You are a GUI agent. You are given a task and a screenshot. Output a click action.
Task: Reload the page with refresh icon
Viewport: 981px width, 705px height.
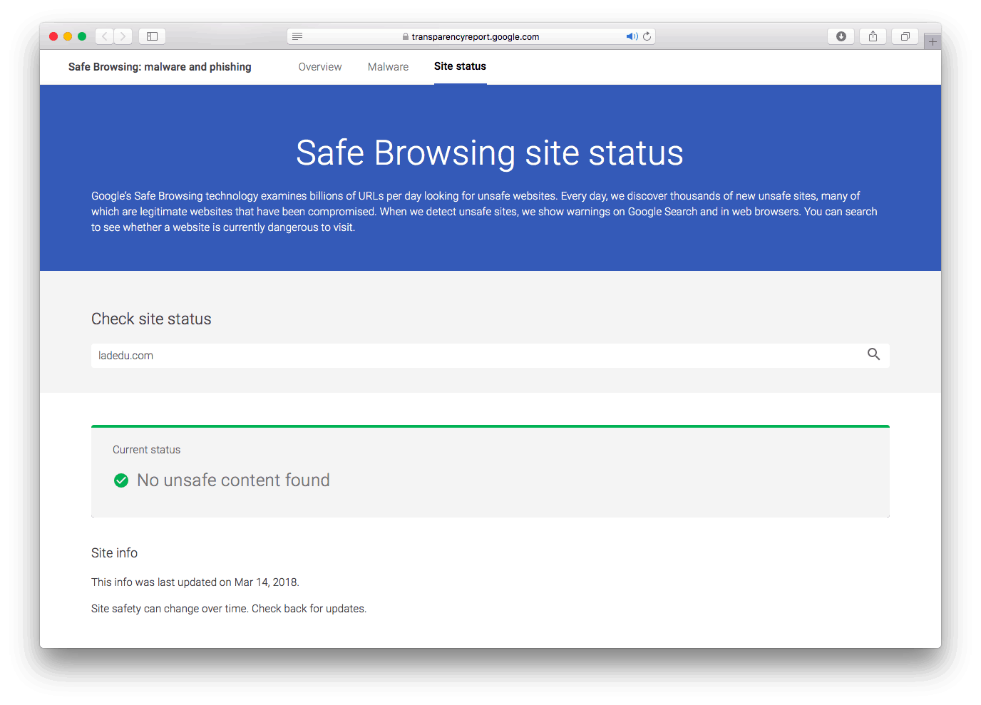(647, 36)
